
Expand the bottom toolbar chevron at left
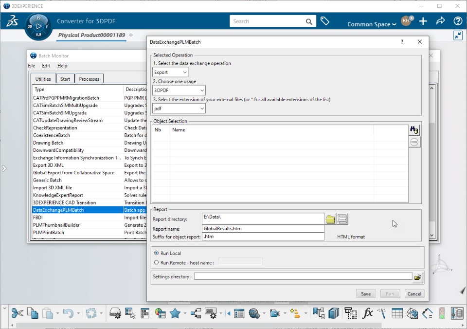coord(4,309)
